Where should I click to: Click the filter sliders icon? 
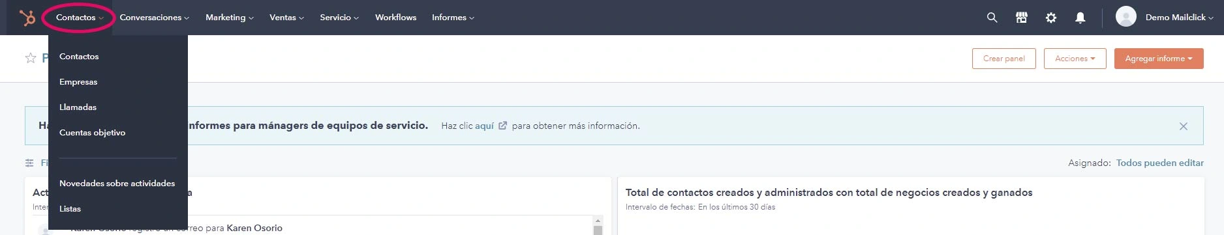point(29,163)
